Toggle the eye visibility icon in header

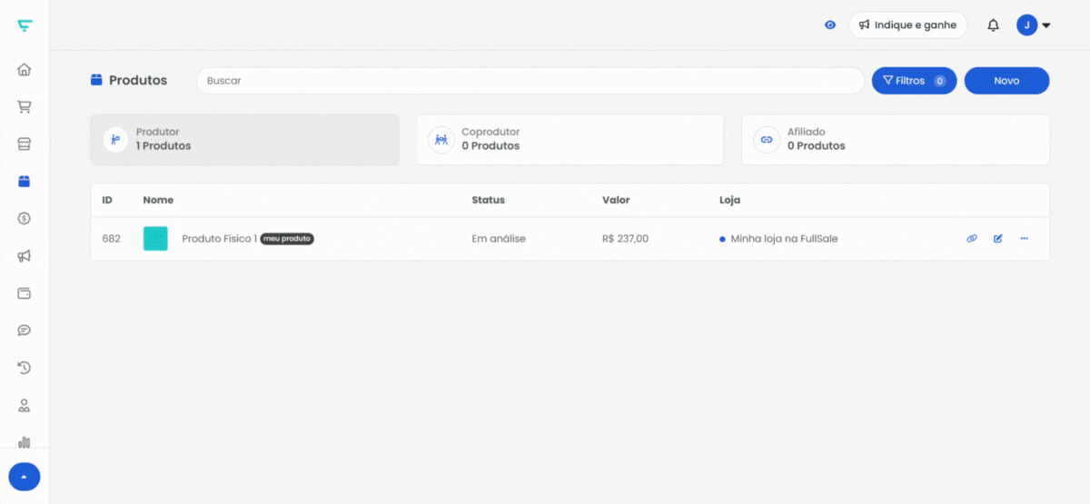pos(830,25)
